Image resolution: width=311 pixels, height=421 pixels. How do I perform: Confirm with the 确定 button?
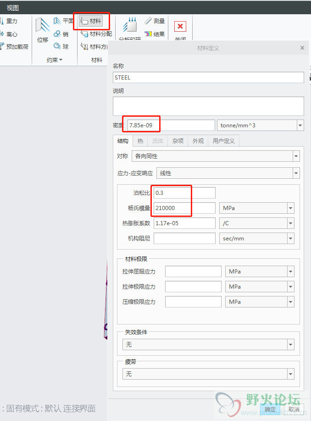coord(270,410)
